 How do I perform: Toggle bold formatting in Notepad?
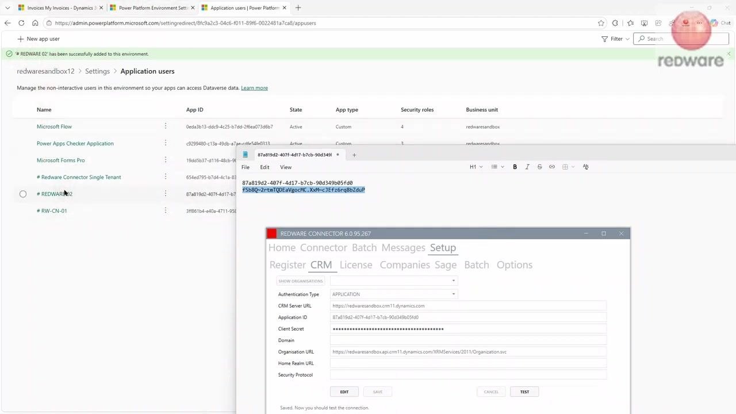pos(515,167)
